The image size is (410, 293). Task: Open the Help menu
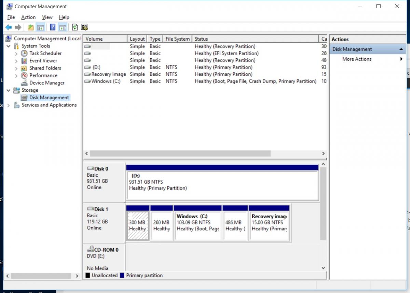coord(64,17)
